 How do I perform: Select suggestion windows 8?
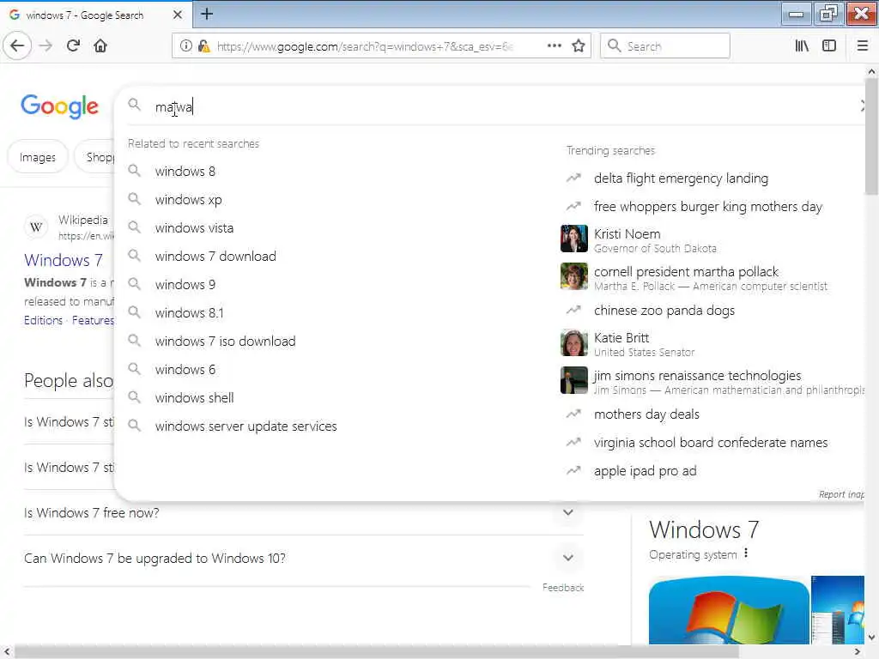click(185, 171)
